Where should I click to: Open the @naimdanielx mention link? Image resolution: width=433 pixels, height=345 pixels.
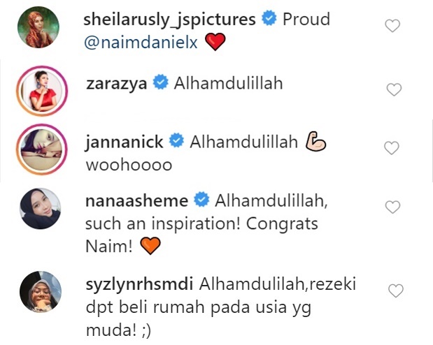141,43
